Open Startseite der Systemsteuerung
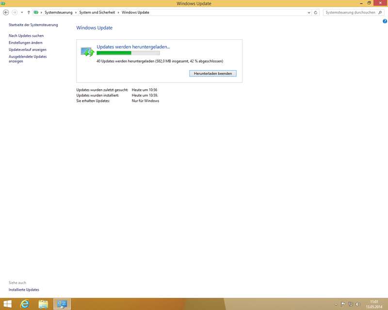388x310 pixels. [x=33, y=25]
